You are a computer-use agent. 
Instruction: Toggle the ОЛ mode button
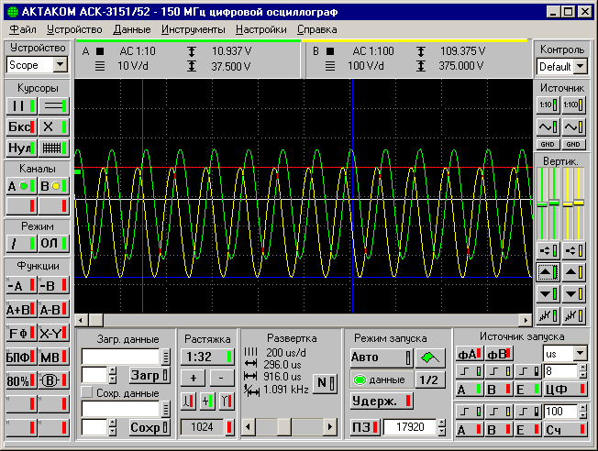(54, 243)
